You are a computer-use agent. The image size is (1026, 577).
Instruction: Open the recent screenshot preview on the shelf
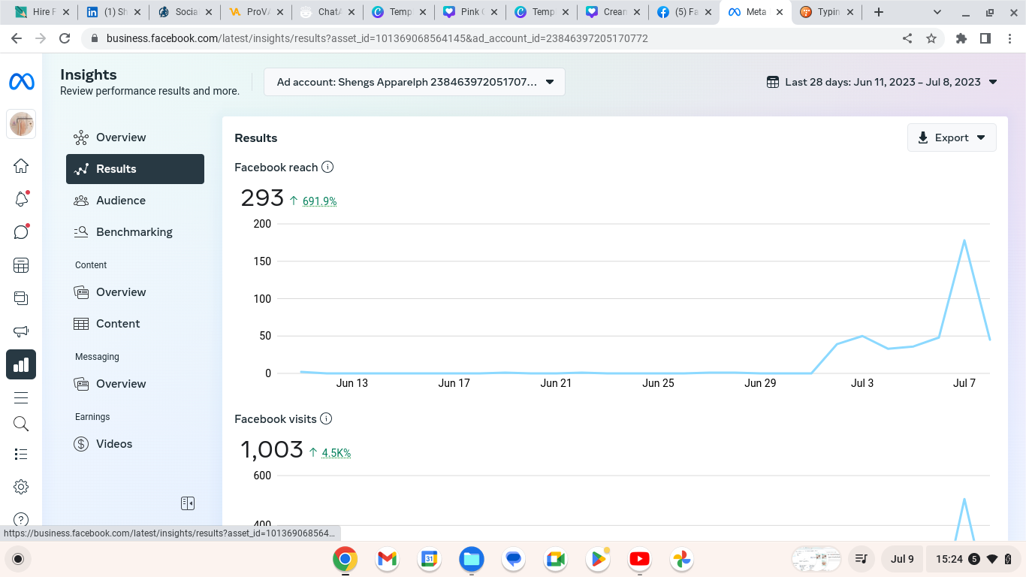tap(816, 559)
